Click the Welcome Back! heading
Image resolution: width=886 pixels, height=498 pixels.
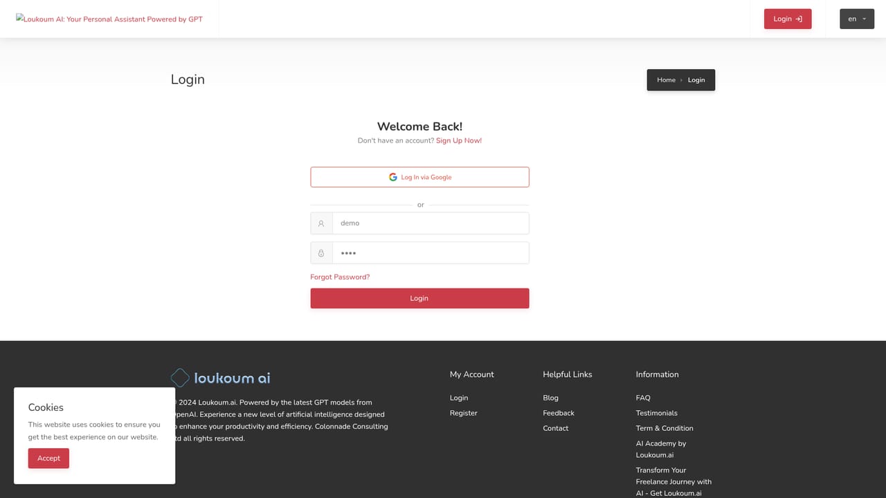click(419, 127)
